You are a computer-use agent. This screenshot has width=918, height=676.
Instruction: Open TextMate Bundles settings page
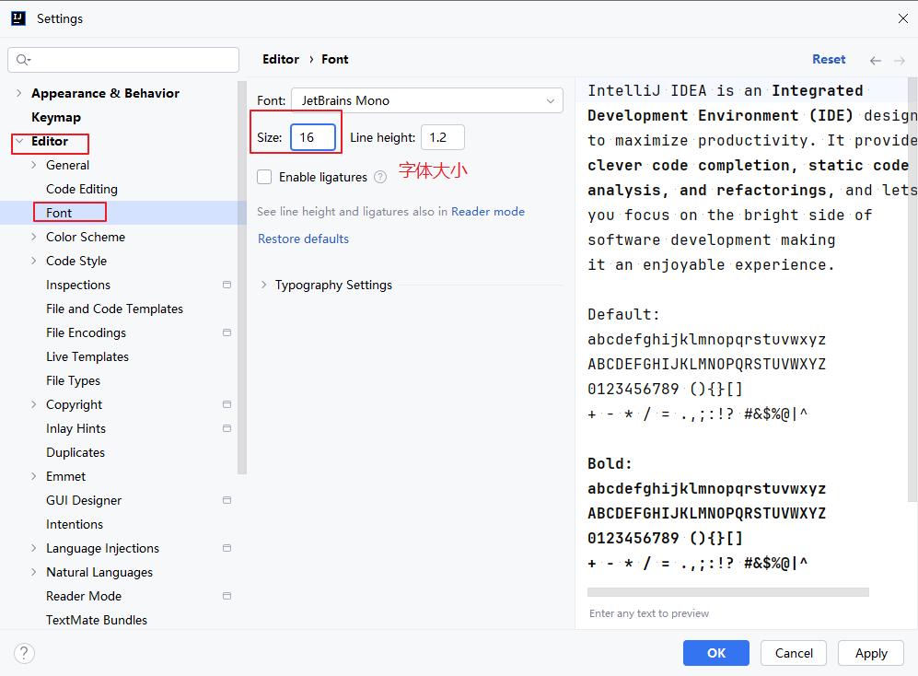[97, 620]
